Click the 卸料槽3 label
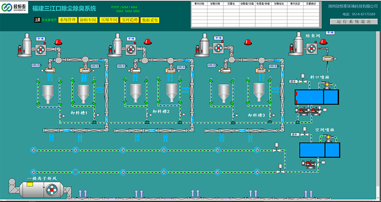The width and height of the screenshot is (381, 202). pyautogui.click(x=256, y=115)
